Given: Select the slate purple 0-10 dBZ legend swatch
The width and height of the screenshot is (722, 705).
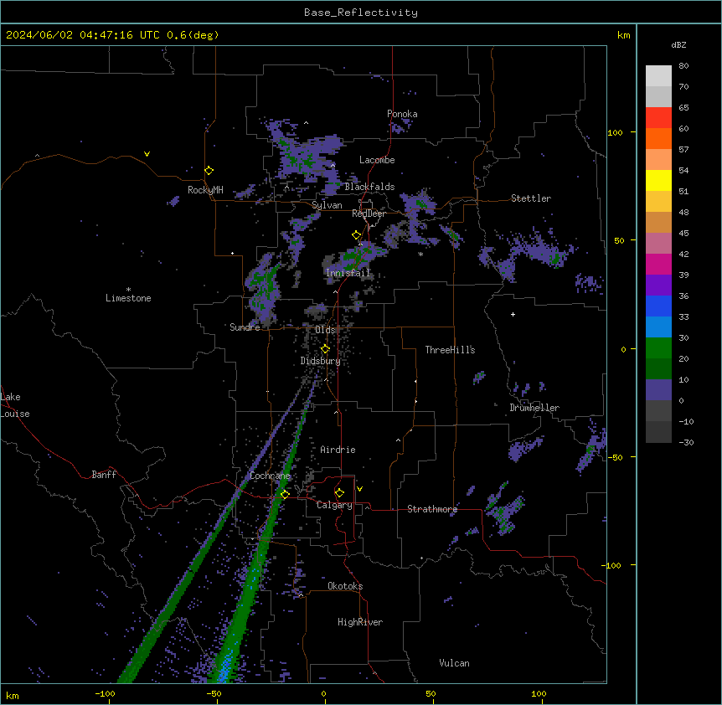Looking at the screenshot, I should tap(658, 390).
